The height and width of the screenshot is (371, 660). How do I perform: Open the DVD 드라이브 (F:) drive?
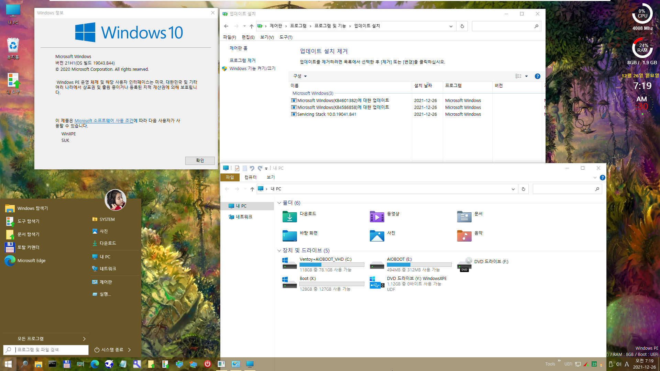point(483,264)
